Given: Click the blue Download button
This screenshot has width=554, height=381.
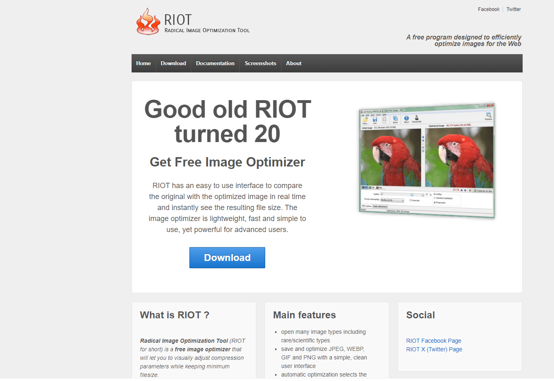Looking at the screenshot, I should click(227, 258).
